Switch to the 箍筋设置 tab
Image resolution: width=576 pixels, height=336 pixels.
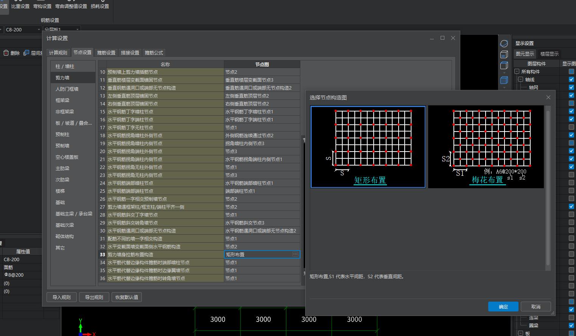[x=106, y=53]
